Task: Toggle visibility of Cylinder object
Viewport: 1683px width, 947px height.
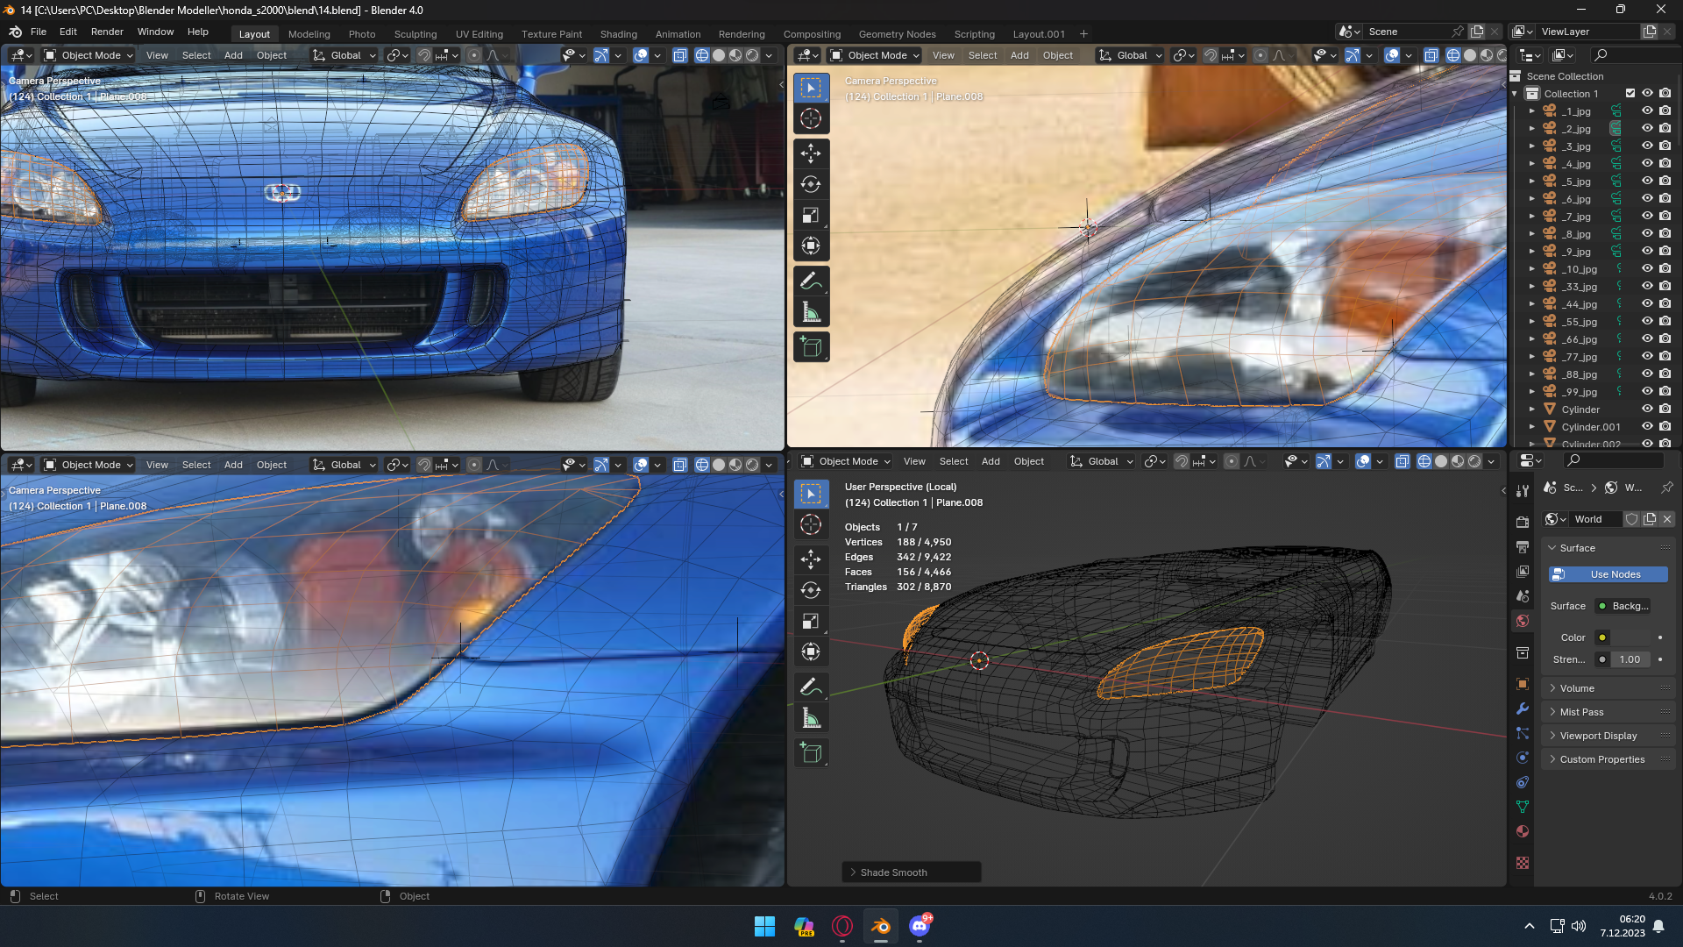Action: pos(1647,409)
